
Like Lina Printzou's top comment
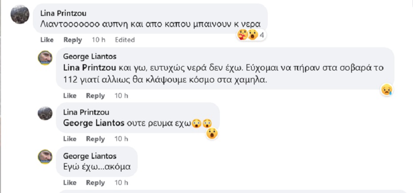pyautogui.click(x=47, y=40)
